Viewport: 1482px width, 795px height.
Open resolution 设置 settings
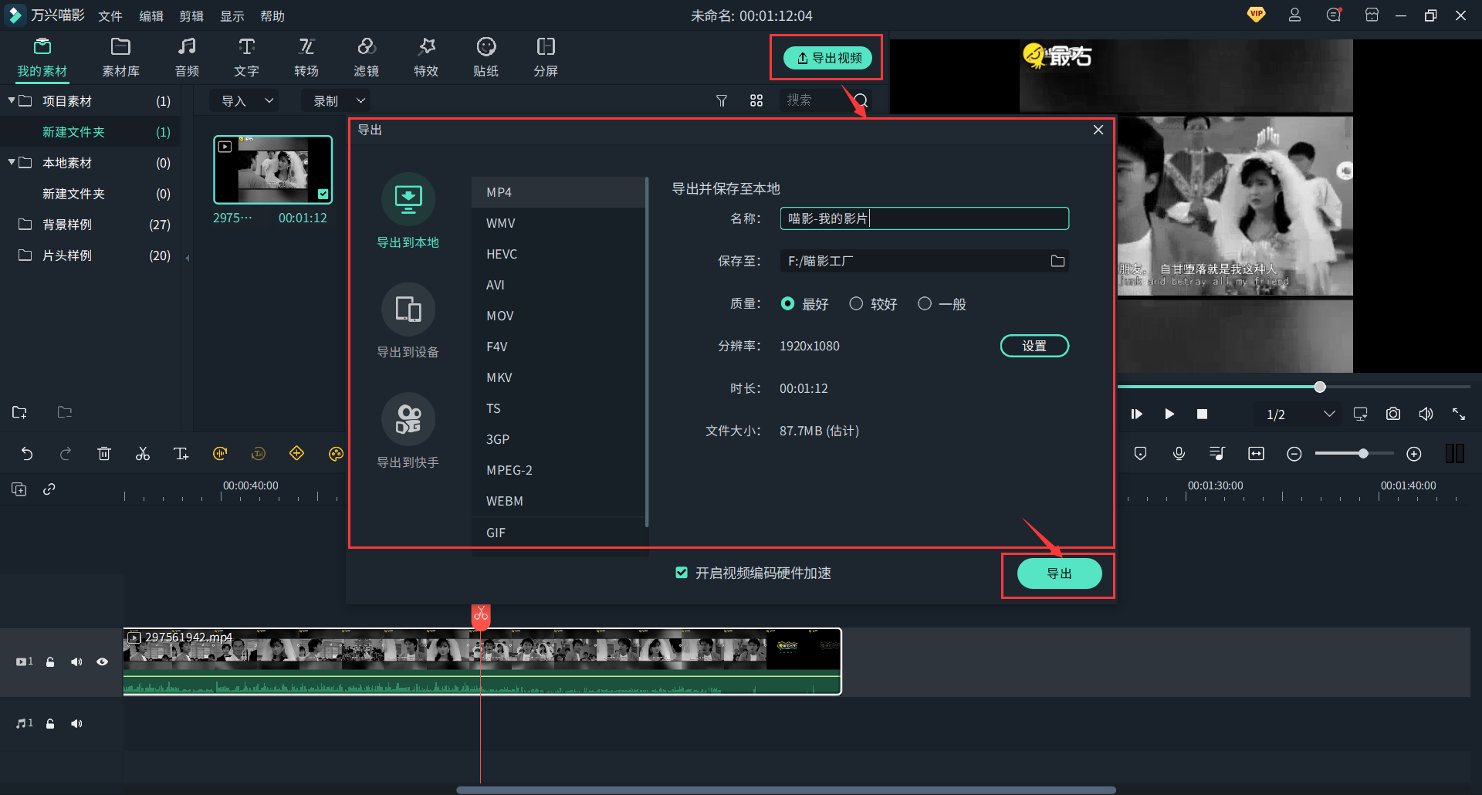(x=1034, y=346)
